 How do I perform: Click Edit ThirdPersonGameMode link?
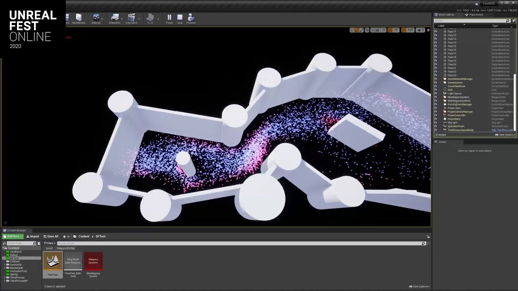tap(502, 130)
